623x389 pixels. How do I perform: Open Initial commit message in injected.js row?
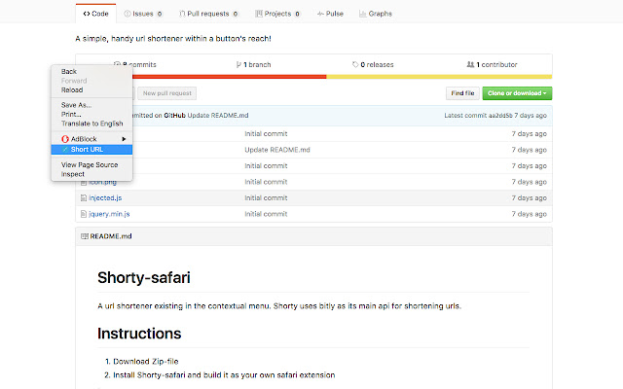pyautogui.click(x=266, y=197)
